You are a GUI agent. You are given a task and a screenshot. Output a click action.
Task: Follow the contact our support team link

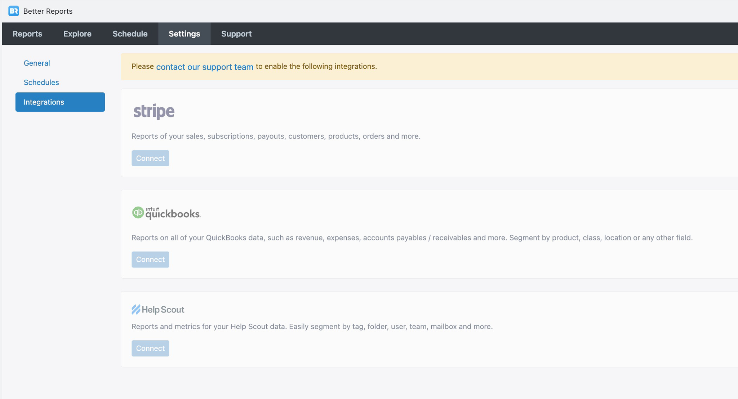[x=205, y=67]
